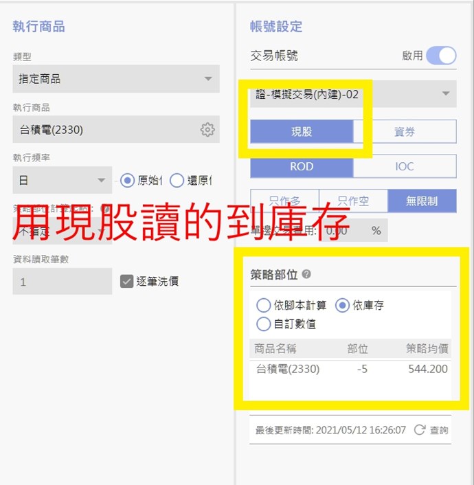Image resolution: width=474 pixels, height=485 pixels.
Task: Click 台積電(2330) row in position table
Action: tap(350, 369)
